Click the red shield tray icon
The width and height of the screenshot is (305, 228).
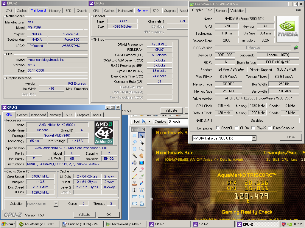[x=284, y=224]
